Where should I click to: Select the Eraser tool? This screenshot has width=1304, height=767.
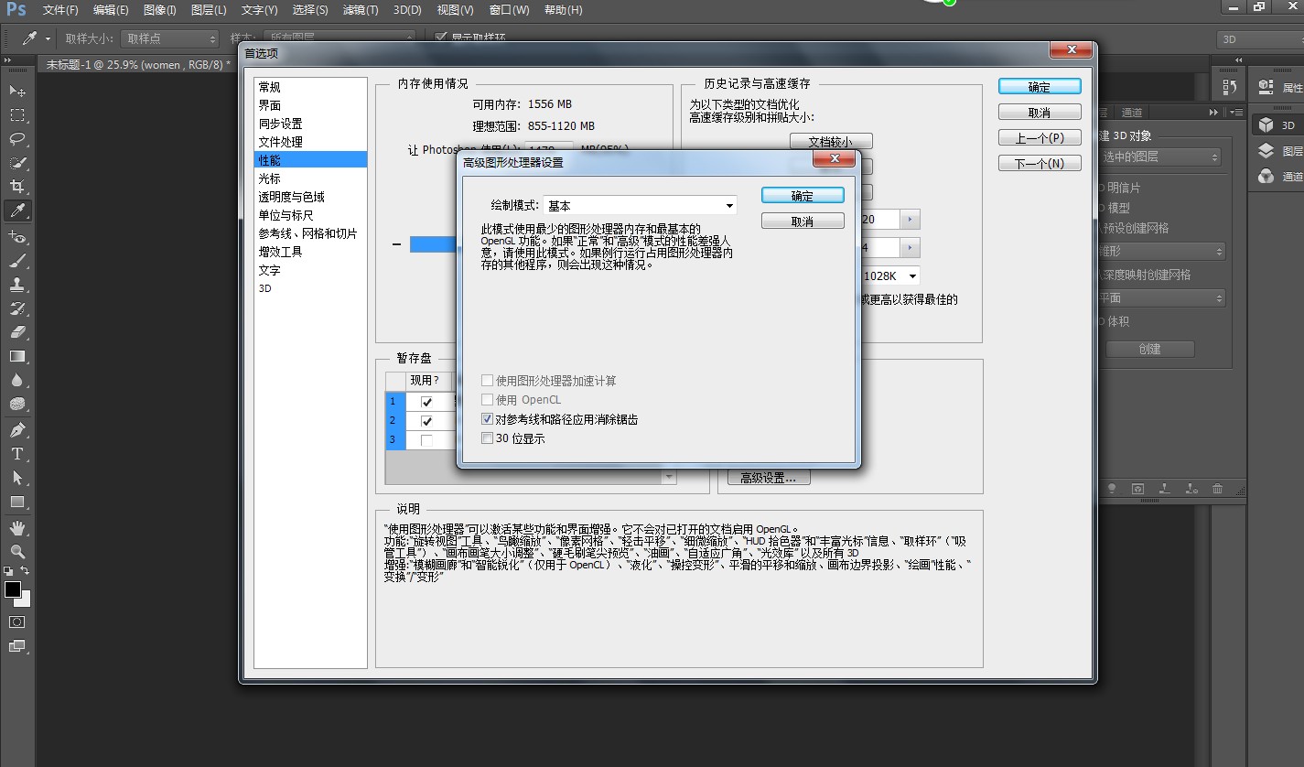[17, 332]
